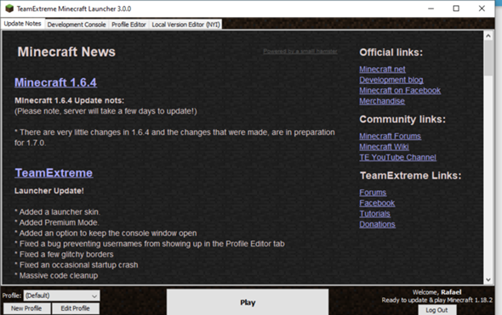This screenshot has width=502, height=315.
Task: Switch to the Development Console tab
Action: pos(77,25)
